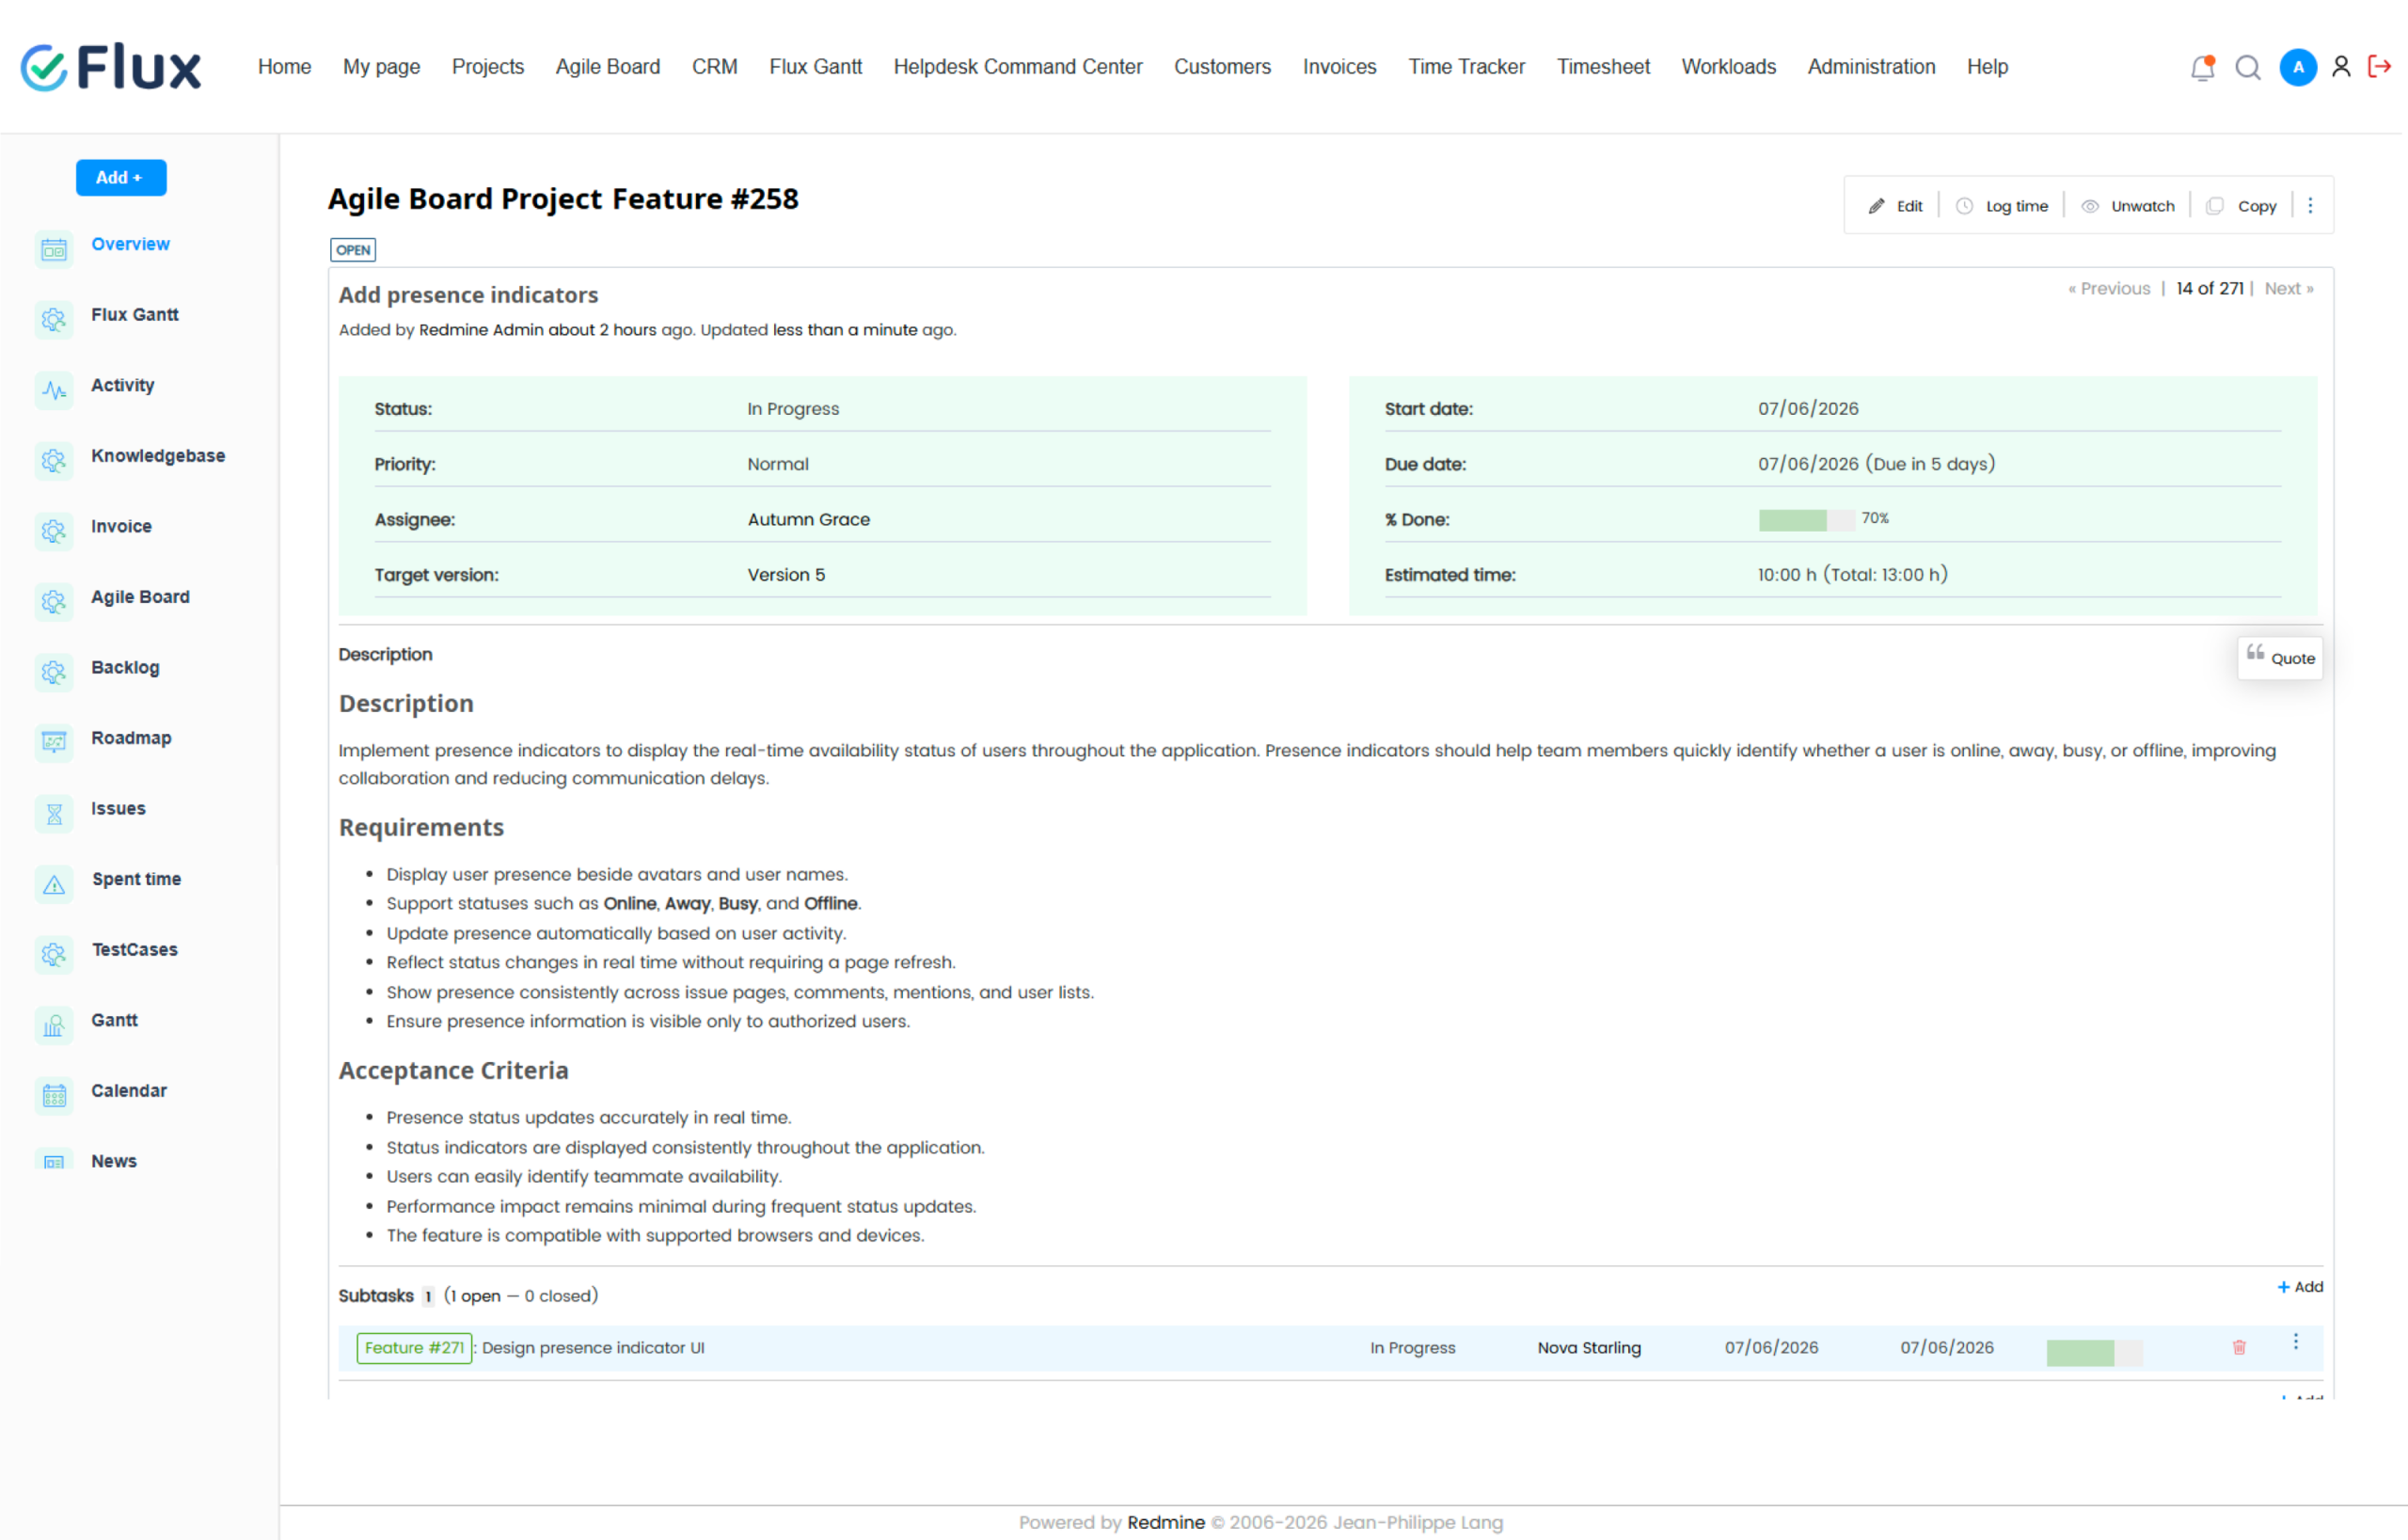Viewport: 2408px width, 1540px height.
Task: Click the Flux Gantt sidebar icon
Action: [x=54, y=320]
